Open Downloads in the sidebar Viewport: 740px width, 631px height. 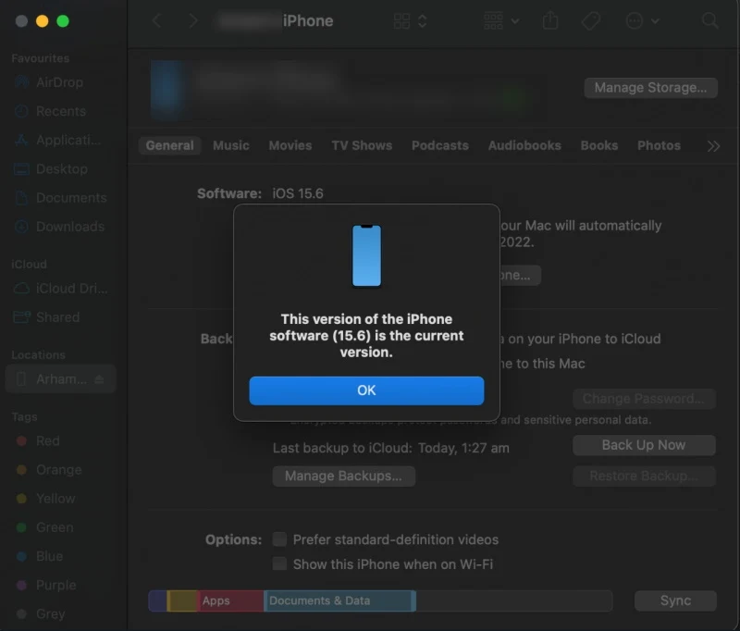tap(59, 227)
